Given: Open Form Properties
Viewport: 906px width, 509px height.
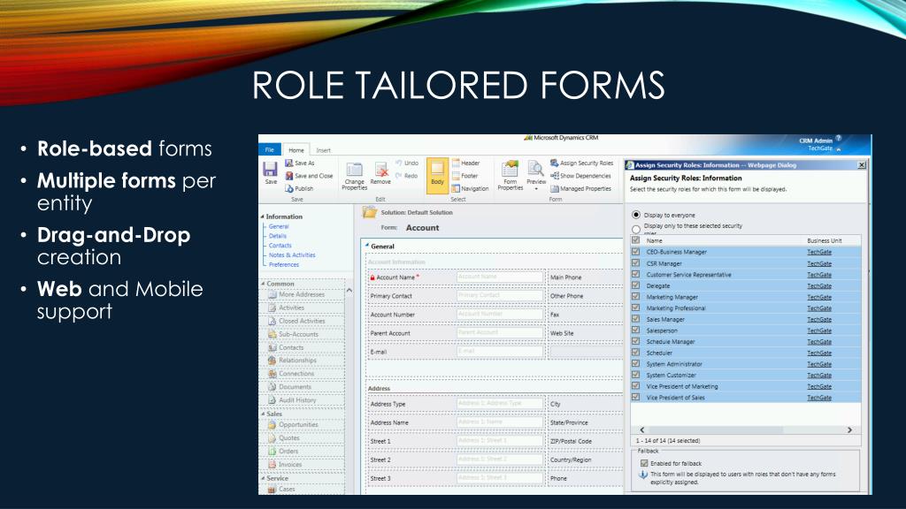Looking at the screenshot, I should (511, 176).
